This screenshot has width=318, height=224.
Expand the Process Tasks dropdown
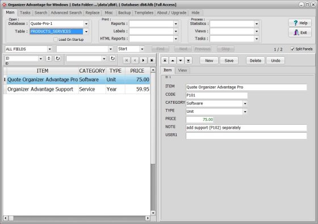pos(257,39)
